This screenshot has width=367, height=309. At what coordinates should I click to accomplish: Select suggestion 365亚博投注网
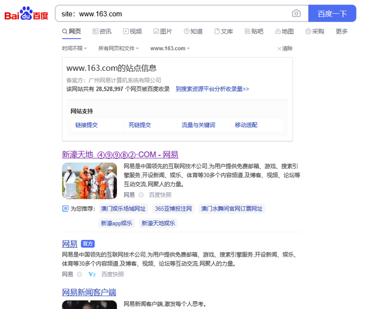(x=173, y=209)
